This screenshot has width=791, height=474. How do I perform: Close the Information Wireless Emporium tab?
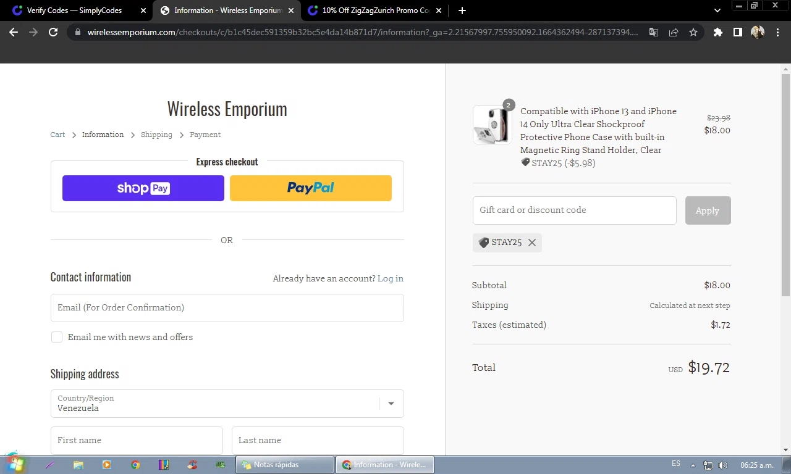tap(291, 10)
